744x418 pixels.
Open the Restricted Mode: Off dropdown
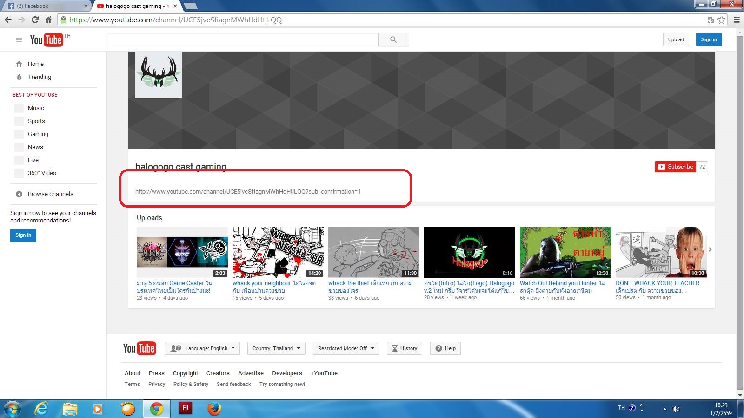click(346, 348)
